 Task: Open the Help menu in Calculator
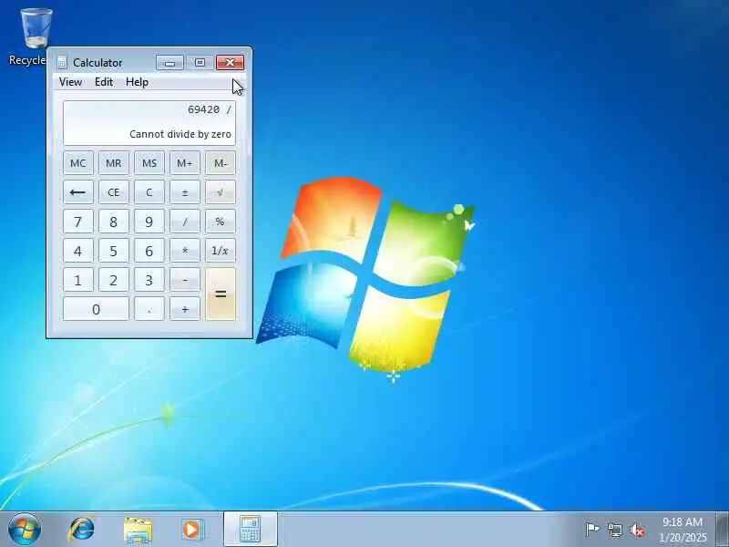138,82
